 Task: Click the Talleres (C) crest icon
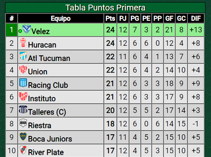(x=23, y=110)
